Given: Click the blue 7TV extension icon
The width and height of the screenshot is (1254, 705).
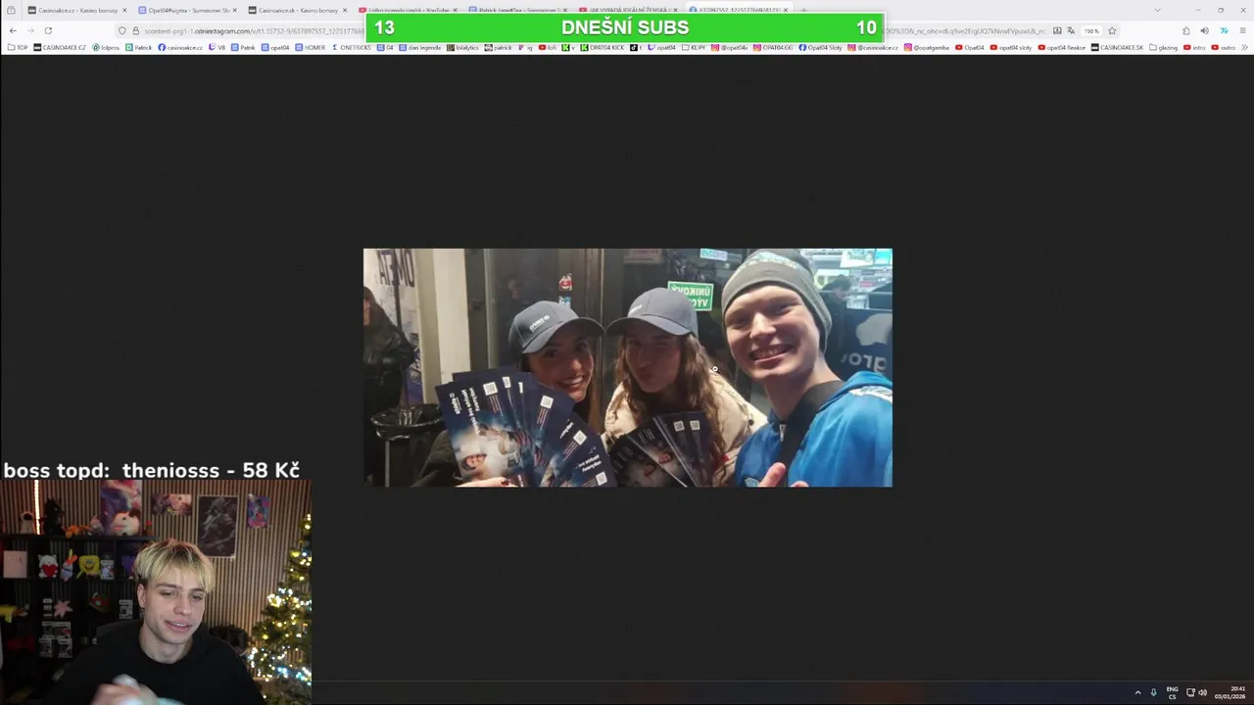Looking at the screenshot, I should click(x=1224, y=30).
